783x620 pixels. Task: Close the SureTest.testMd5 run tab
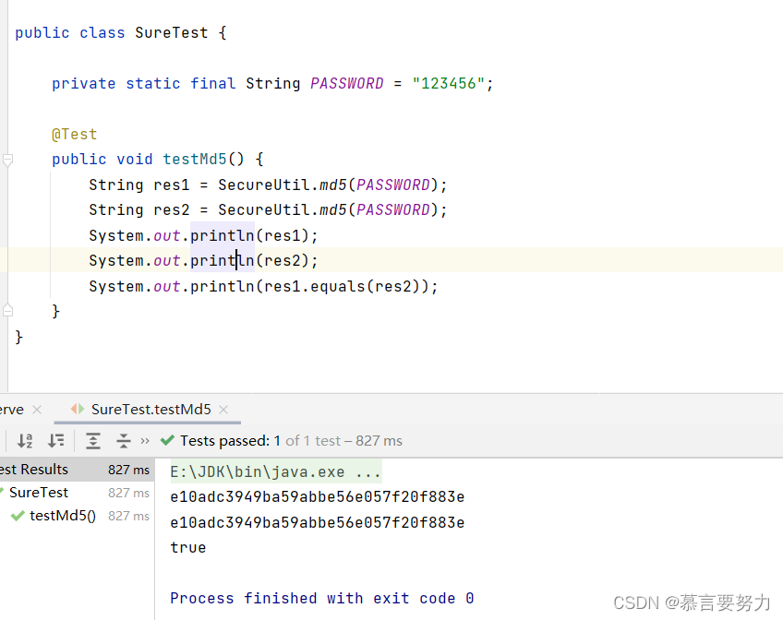tap(223, 410)
